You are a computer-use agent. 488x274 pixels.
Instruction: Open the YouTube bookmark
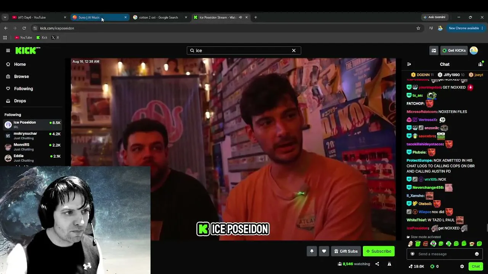[23, 38]
